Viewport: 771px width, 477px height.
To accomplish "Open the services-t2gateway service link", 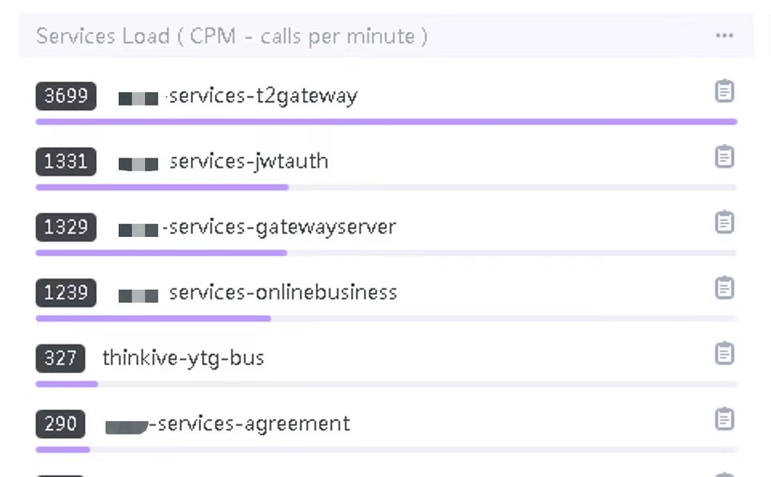I will tap(238, 96).
